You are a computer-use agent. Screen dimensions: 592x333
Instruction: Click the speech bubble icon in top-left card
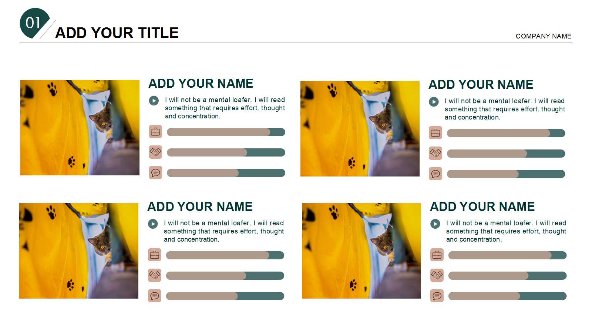point(155,172)
